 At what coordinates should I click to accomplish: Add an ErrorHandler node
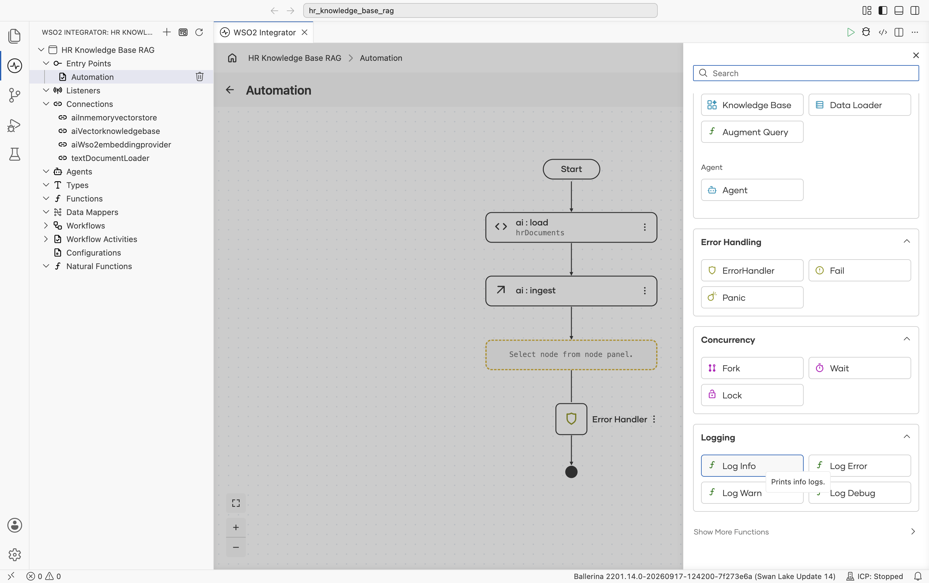(x=752, y=271)
